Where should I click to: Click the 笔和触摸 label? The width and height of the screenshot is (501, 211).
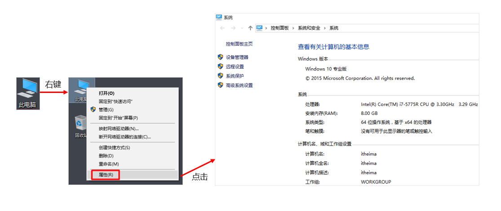pos(315,131)
